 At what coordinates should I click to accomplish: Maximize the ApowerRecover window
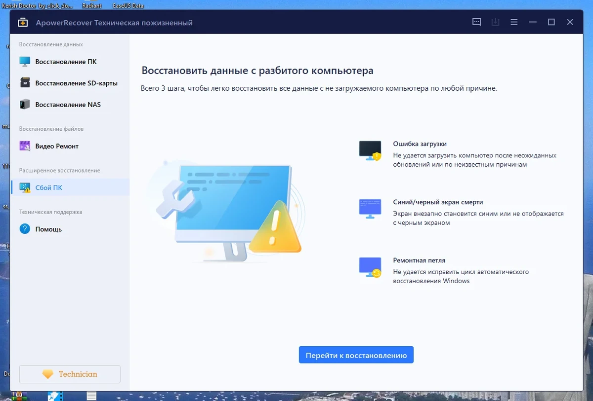(x=551, y=22)
